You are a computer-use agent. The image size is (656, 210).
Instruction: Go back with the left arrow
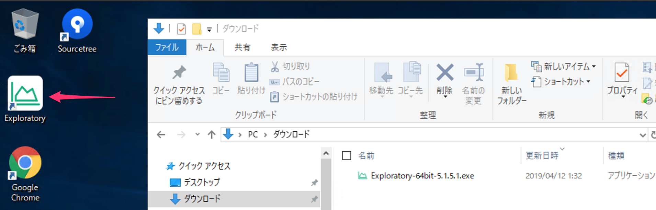(161, 135)
